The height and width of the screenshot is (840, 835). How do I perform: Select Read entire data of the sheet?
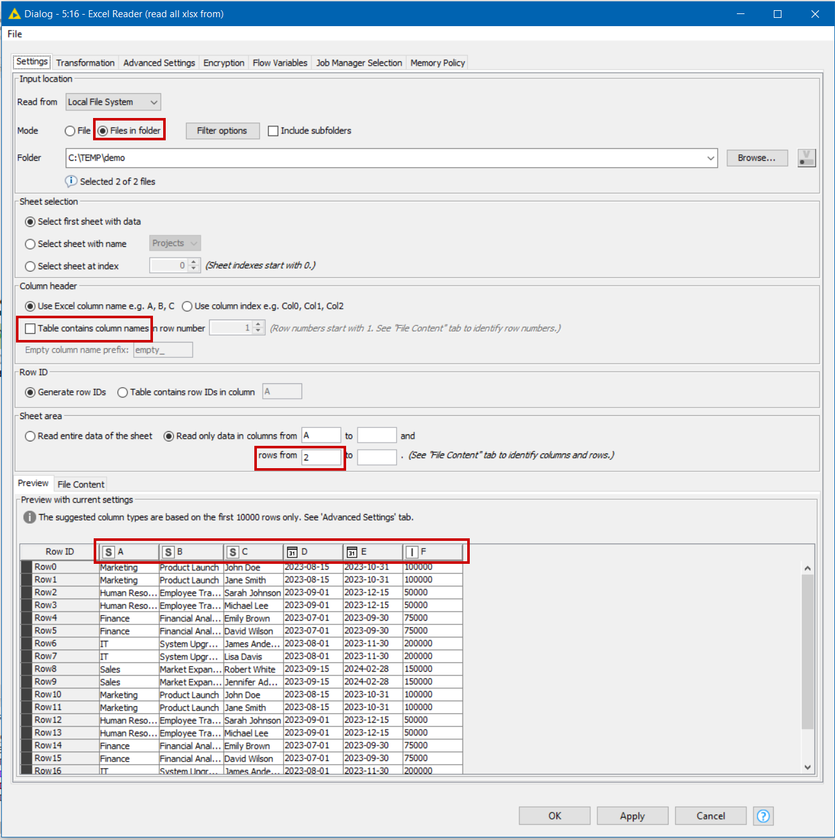pos(30,436)
